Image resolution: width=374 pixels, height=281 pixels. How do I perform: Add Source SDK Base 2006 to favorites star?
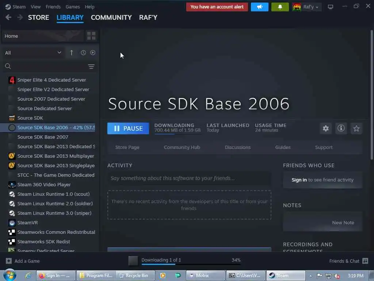[x=356, y=128]
